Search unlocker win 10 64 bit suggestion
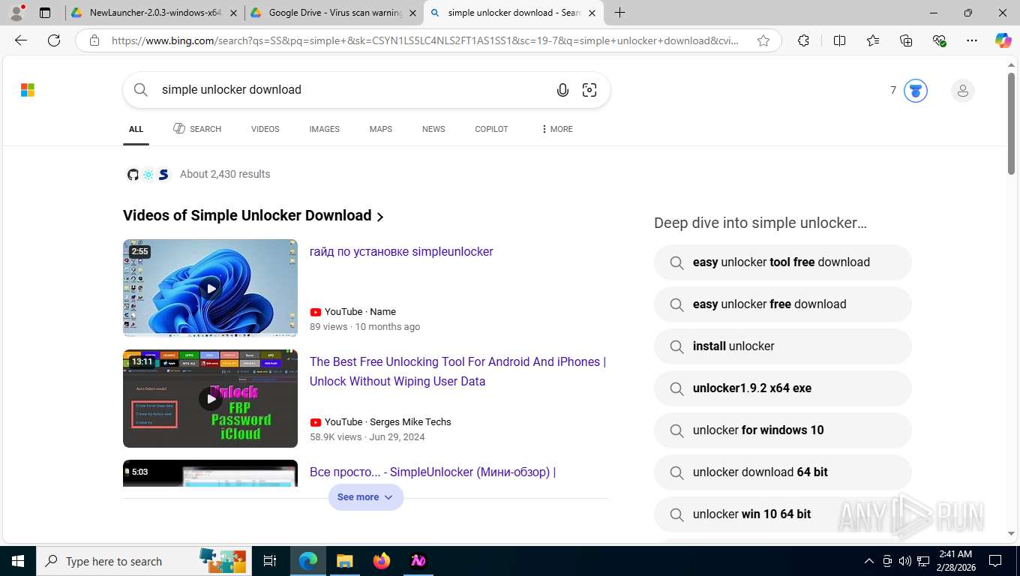 pyautogui.click(x=782, y=514)
